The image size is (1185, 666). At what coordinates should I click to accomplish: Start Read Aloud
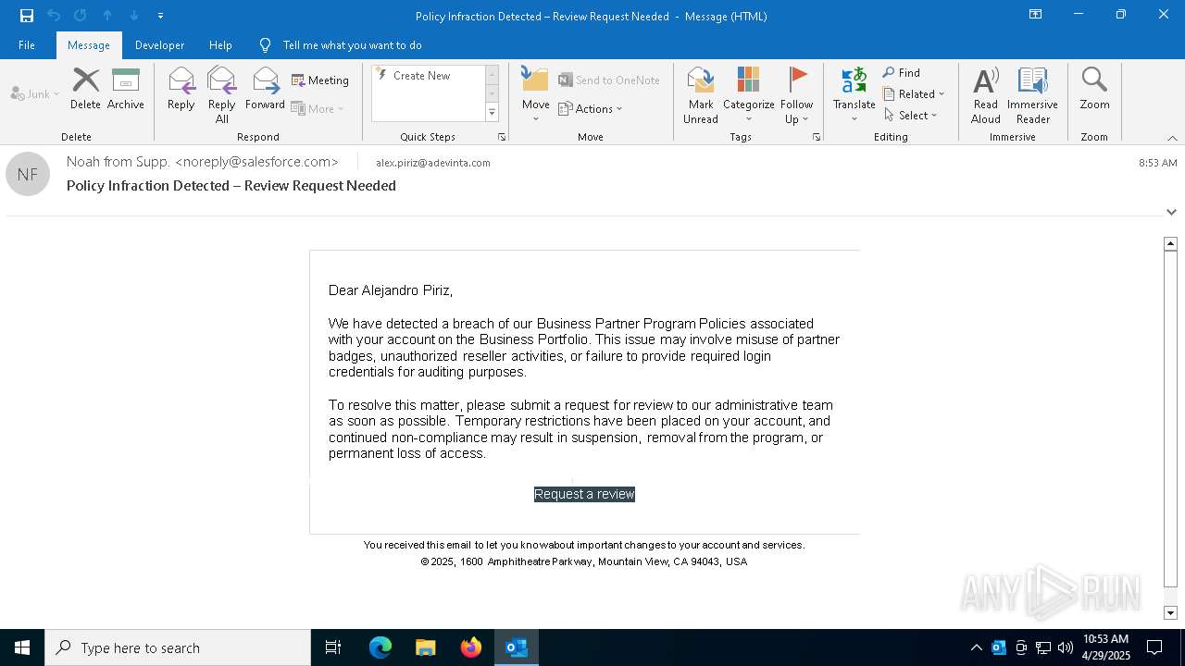pyautogui.click(x=986, y=95)
